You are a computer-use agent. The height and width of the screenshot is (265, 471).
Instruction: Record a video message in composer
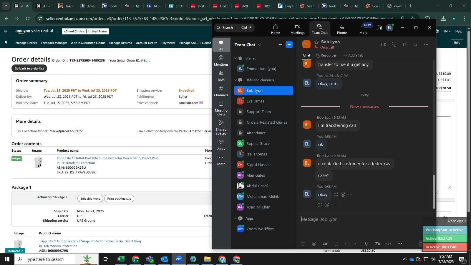(377, 244)
